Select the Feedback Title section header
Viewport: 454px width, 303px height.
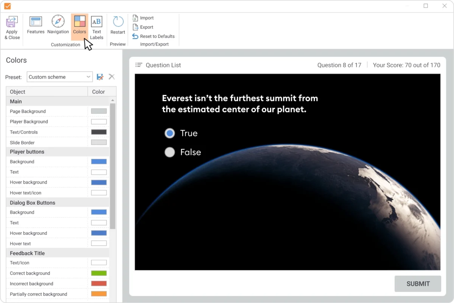[58, 253]
